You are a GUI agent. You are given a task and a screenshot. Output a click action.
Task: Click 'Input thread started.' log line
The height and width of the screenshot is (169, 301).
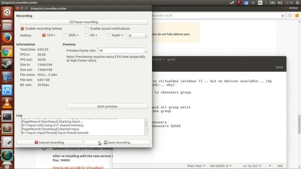(x=55, y=132)
